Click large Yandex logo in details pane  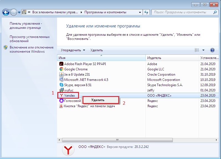click(x=68, y=150)
